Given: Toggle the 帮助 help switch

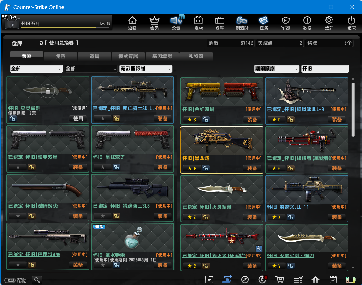Looking at the screenshot, I should pyautogui.click(x=10, y=280).
